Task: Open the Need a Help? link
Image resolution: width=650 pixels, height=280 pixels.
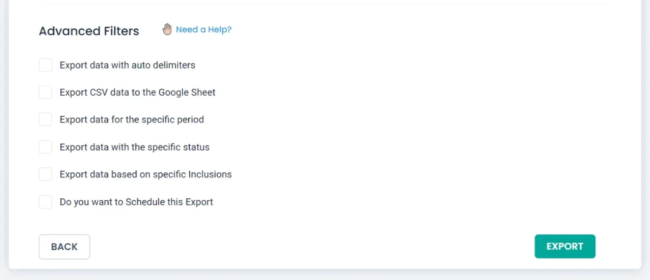Action: [203, 29]
